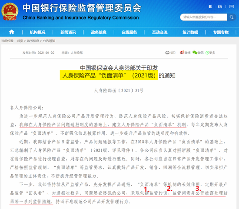239x209 pixels.
Task: Click source text 人身险部
Action: [x=76, y=53]
